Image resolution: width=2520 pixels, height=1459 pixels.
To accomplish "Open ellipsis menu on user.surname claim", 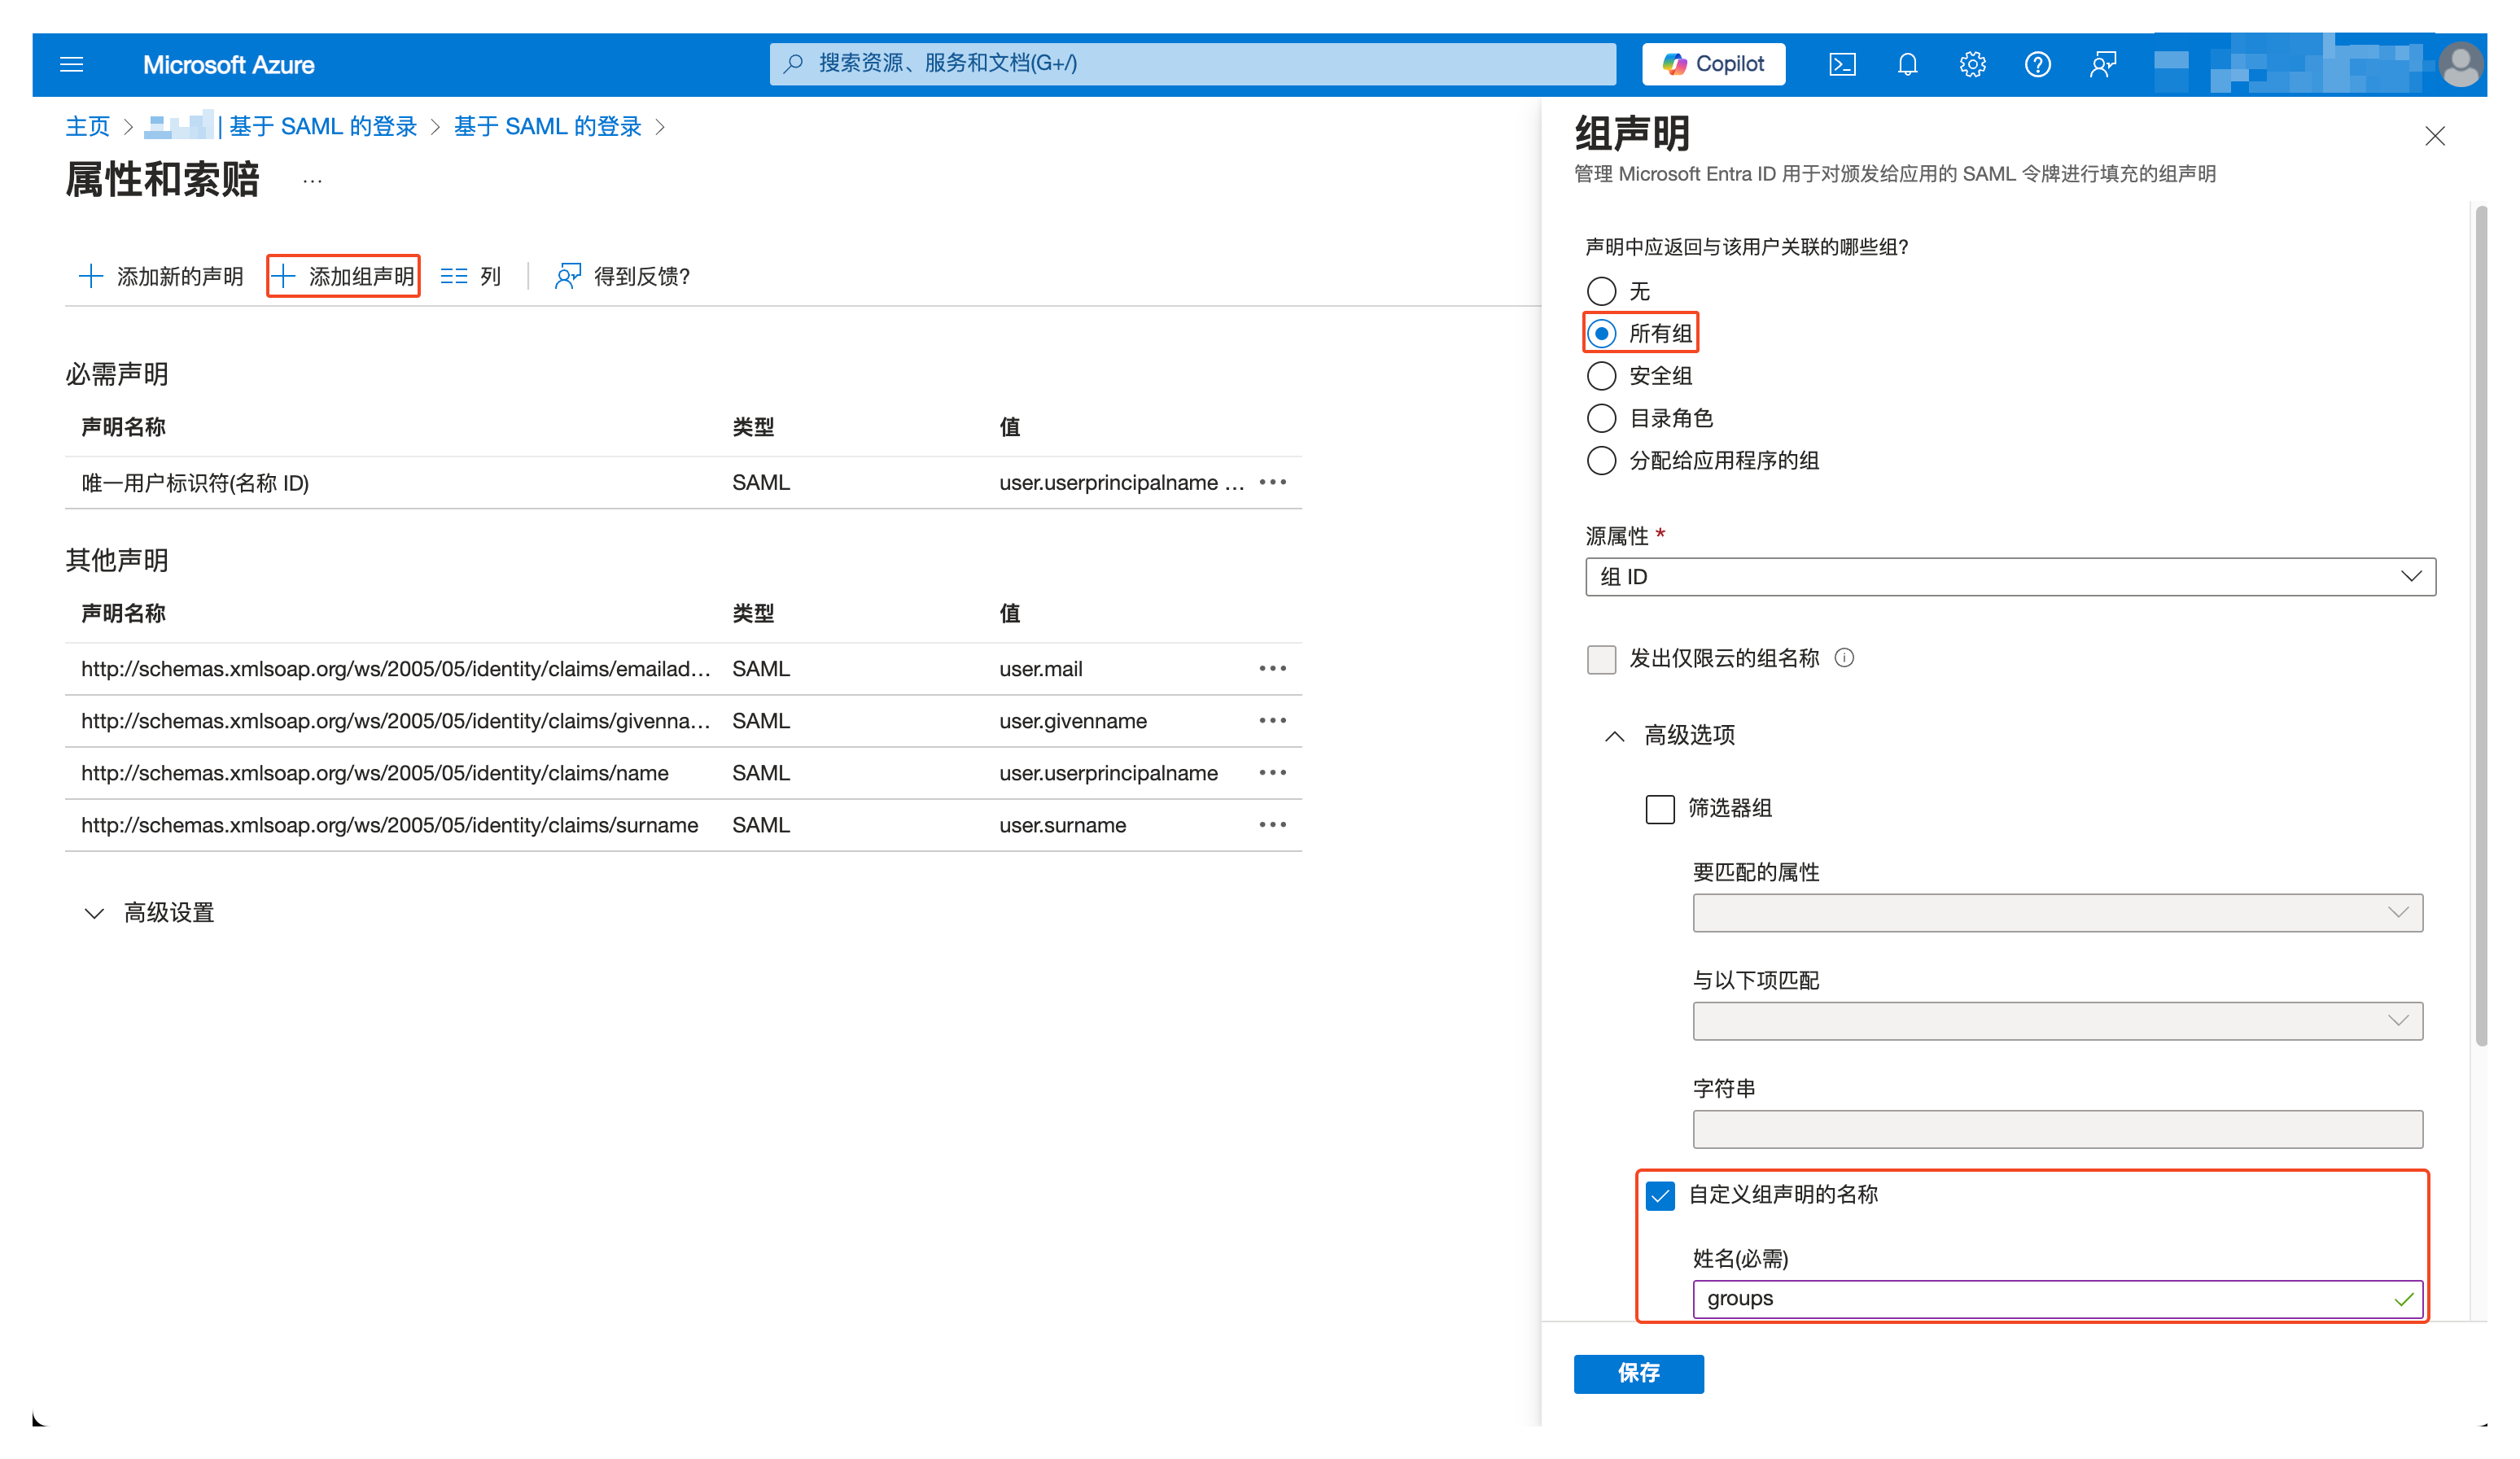I will click(x=1272, y=824).
